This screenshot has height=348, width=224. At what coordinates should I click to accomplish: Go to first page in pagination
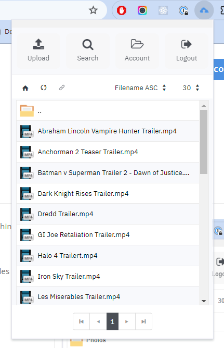tap(81, 321)
